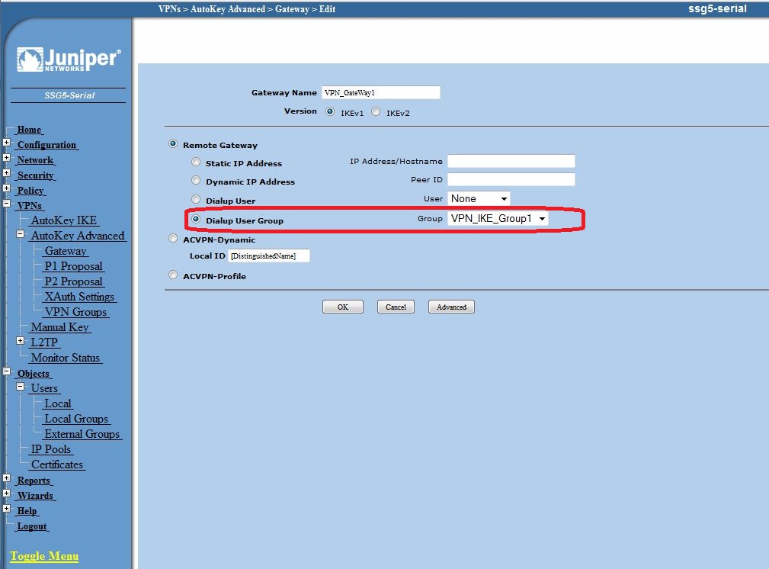
Task: Open AutoKey Advanced in the tree
Action: click(78, 236)
